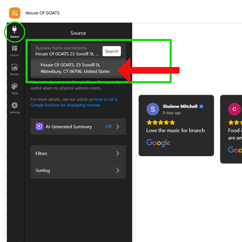
Task: Click the Google logo on Shelene's review
Action: pyautogui.click(x=158, y=143)
